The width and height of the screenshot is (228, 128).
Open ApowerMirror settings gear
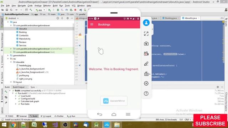coord(146,84)
